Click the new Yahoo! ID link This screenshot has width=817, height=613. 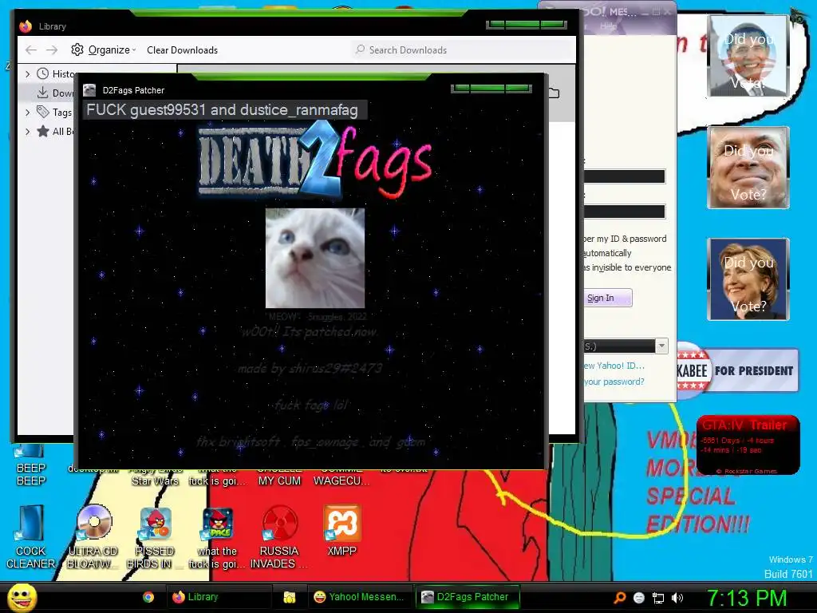click(x=614, y=366)
